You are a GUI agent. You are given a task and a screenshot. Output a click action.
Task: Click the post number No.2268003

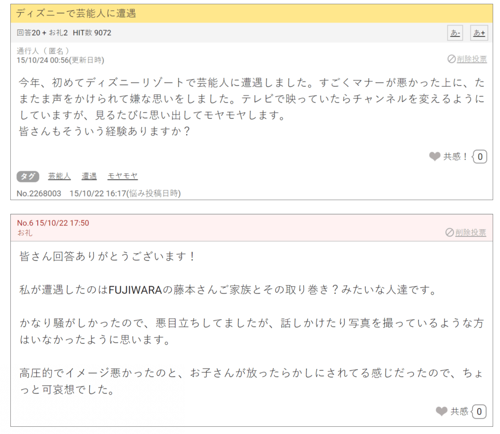click(x=39, y=194)
